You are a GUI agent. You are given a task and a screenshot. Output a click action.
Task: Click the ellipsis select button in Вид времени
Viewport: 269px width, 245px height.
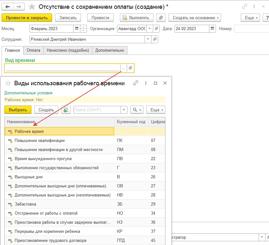[x=124, y=68]
